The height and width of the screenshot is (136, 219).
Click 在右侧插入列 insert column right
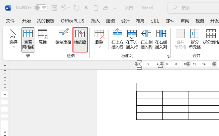coord(161,39)
